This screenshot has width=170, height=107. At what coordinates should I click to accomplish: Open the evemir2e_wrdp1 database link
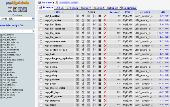9,25
